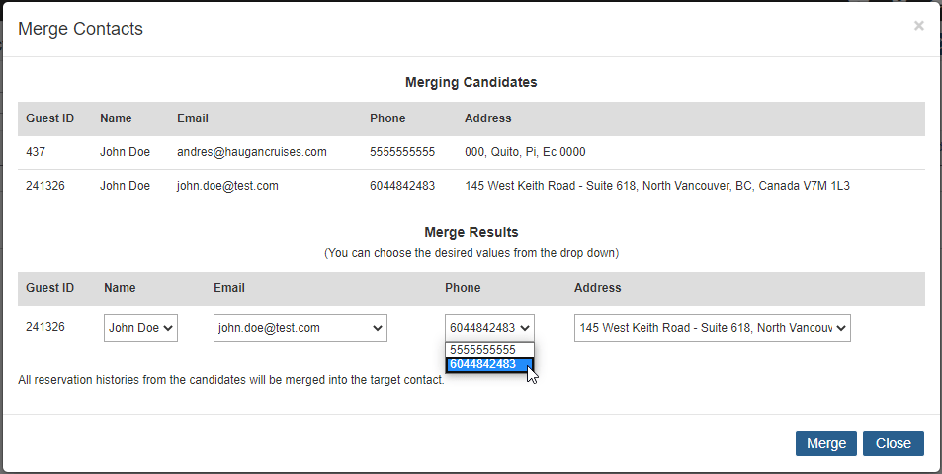Close the Merge Contacts dialog with X

919,26
